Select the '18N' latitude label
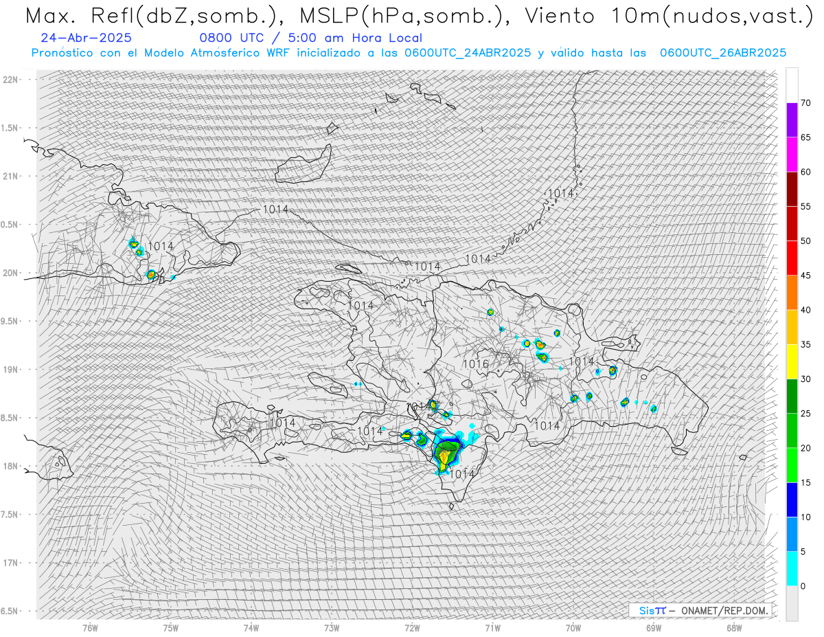824x637 pixels. [10, 466]
